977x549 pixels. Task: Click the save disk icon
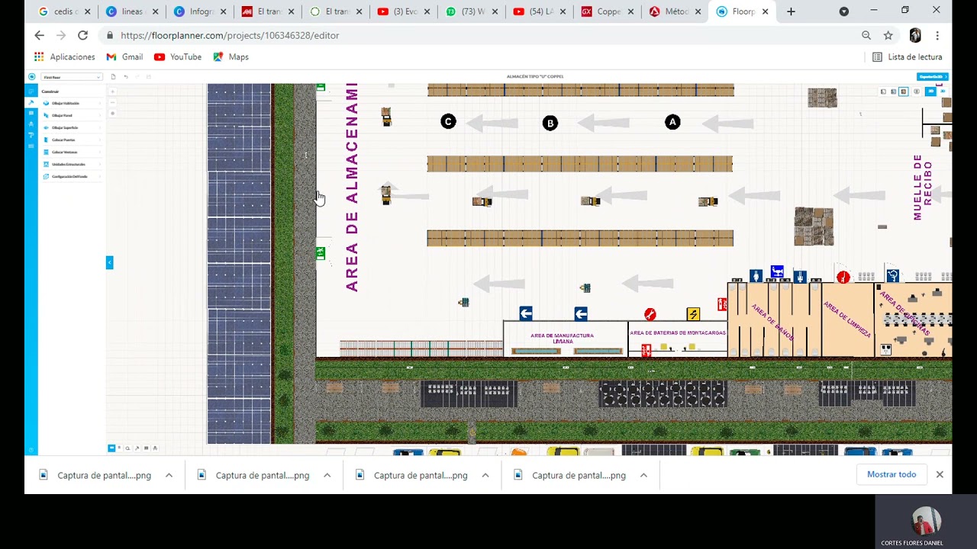(x=148, y=76)
